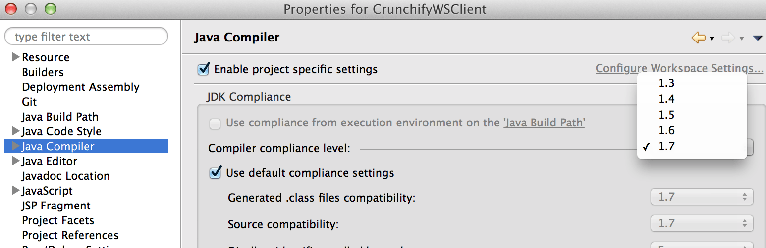Expand the Java Editor node
Viewport: 766px width, 248px height.
coord(15,161)
